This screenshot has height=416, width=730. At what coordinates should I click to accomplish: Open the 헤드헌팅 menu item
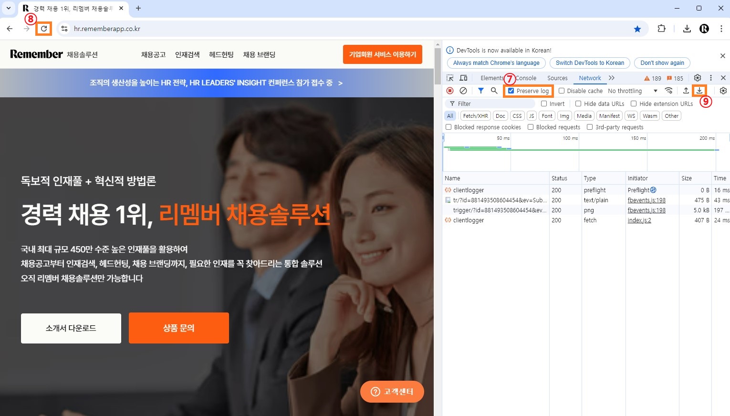point(221,54)
